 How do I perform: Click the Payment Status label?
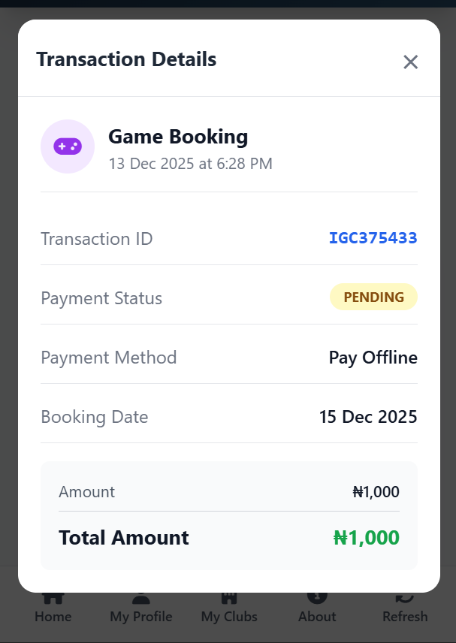pyautogui.click(x=101, y=298)
